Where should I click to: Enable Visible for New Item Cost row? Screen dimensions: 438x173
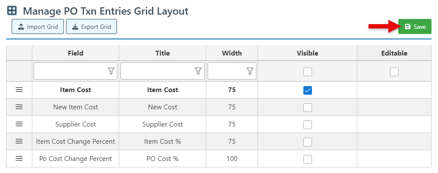click(307, 107)
